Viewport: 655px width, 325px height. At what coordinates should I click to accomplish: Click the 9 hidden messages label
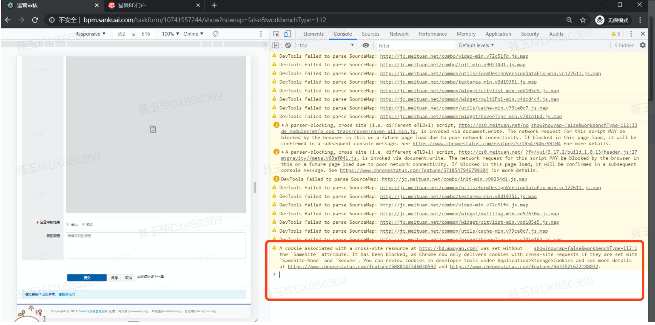pyautogui.click(x=624, y=45)
